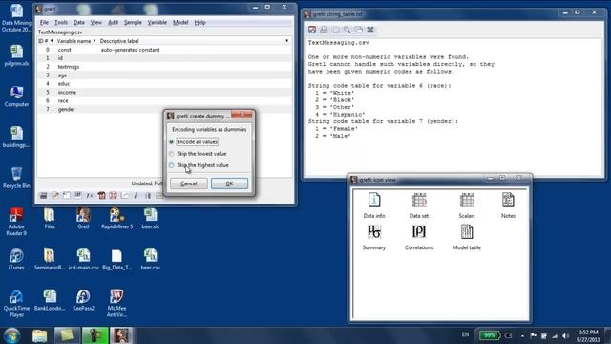611x344 pixels.
Task: Open the File menu in gretl
Action: (x=44, y=23)
